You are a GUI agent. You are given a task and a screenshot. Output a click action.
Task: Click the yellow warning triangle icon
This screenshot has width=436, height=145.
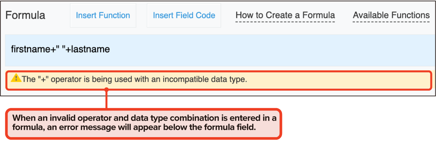(15, 78)
